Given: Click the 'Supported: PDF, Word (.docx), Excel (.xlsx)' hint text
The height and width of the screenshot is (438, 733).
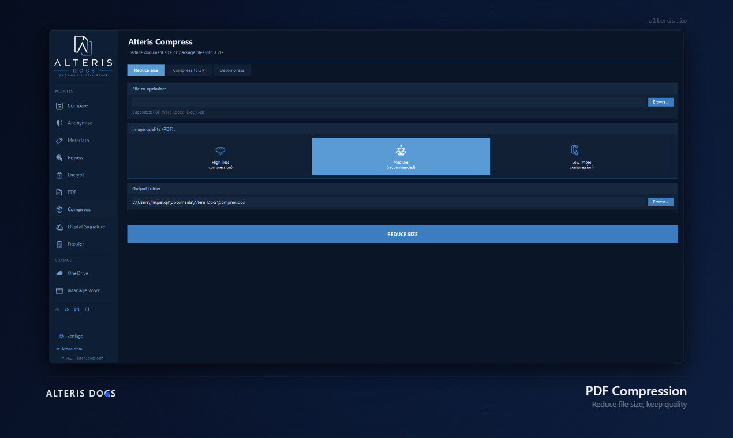Looking at the screenshot, I should (169, 112).
